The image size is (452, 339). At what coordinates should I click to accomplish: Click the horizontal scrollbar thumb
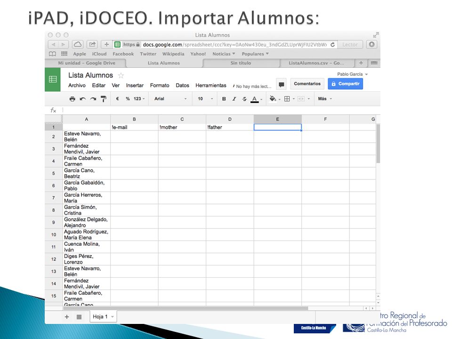(186, 308)
